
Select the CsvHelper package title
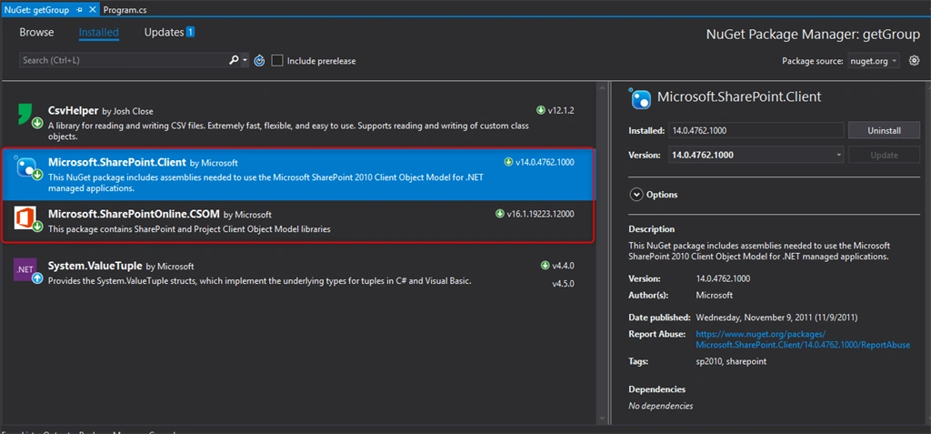pyautogui.click(x=73, y=111)
